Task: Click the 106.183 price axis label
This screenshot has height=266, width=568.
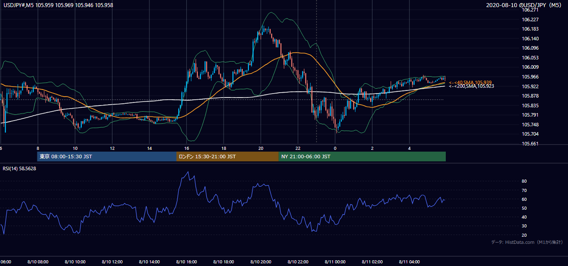Action: click(530, 29)
